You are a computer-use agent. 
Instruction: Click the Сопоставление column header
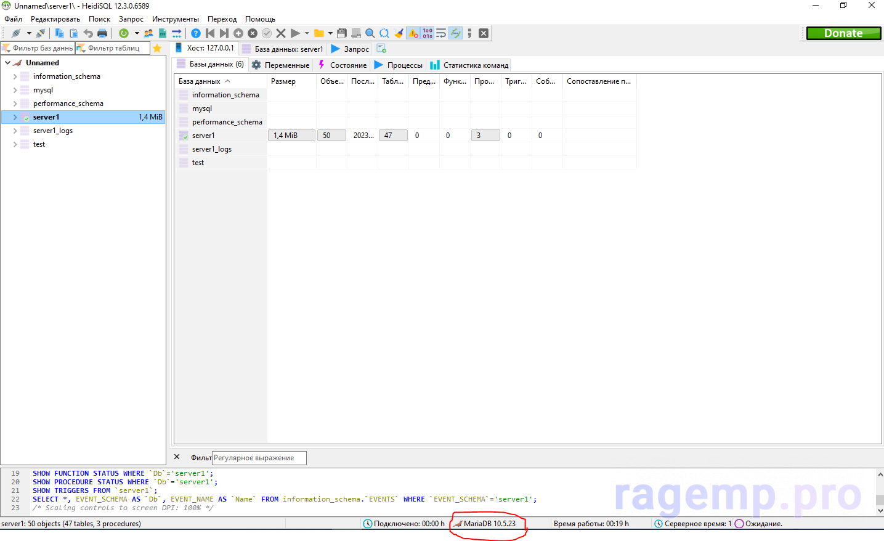click(x=599, y=81)
